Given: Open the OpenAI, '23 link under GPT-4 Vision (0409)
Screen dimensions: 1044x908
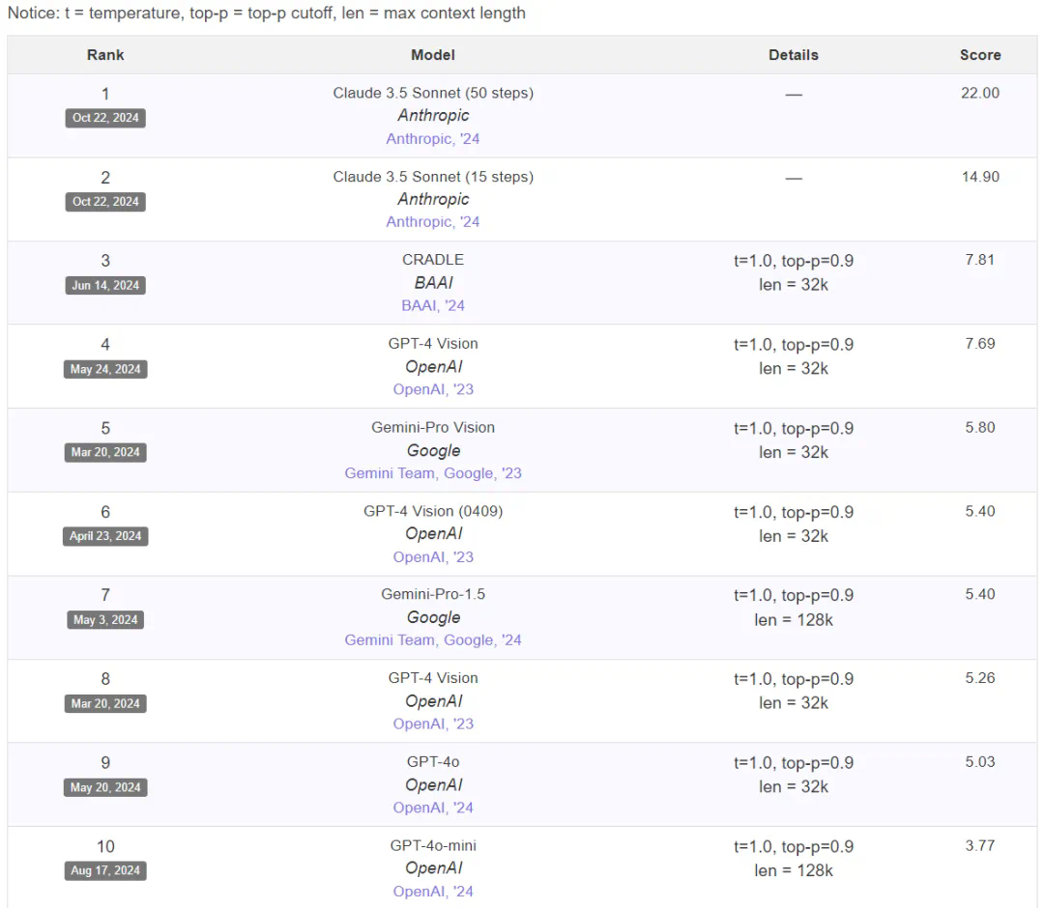Looking at the screenshot, I should tap(433, 556).
